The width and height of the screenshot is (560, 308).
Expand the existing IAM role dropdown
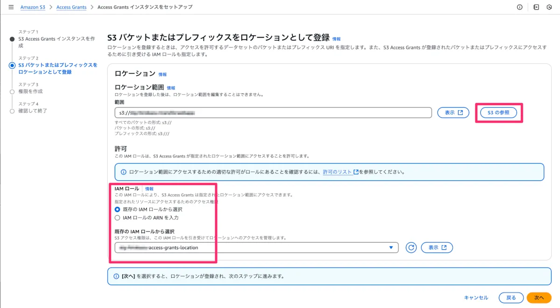tap(257, 247)
